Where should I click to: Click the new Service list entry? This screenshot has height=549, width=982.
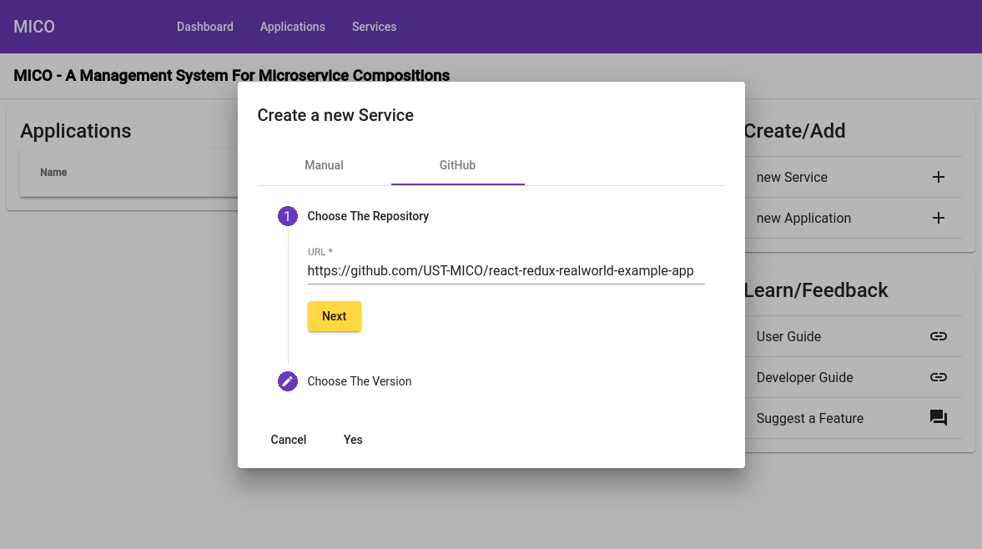click(792, 177)
